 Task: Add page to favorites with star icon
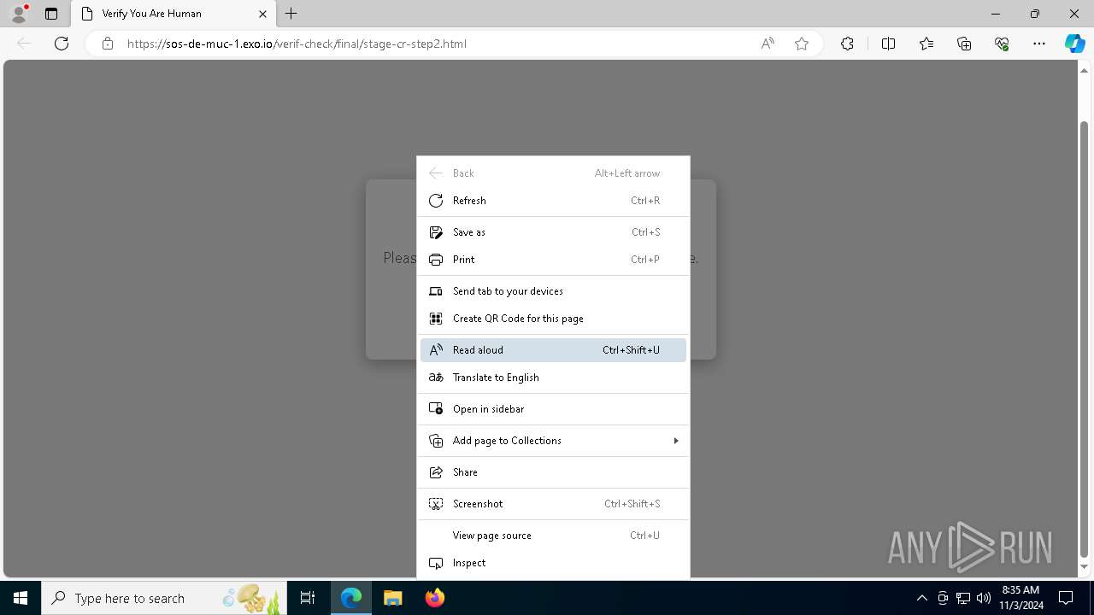pyautogui.click(x=802, y=44)
